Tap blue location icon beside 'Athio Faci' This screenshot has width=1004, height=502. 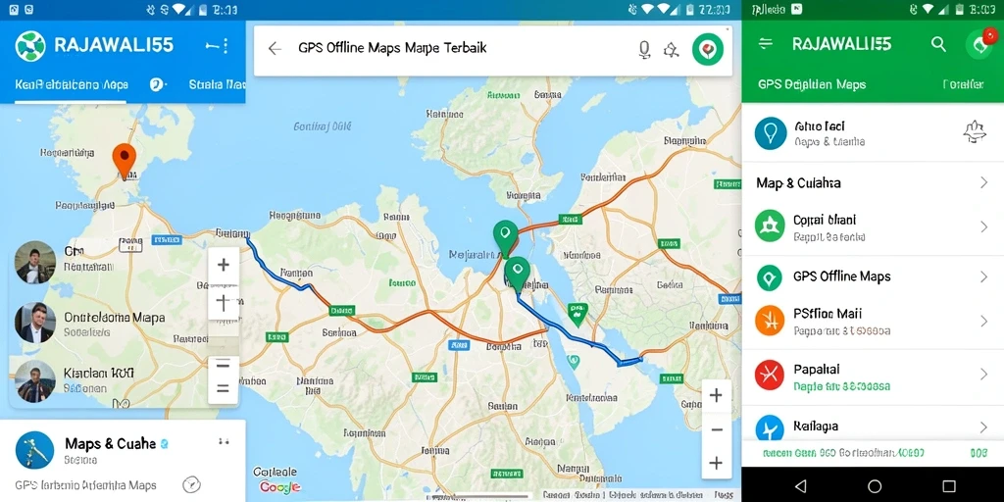click(771, 133)
